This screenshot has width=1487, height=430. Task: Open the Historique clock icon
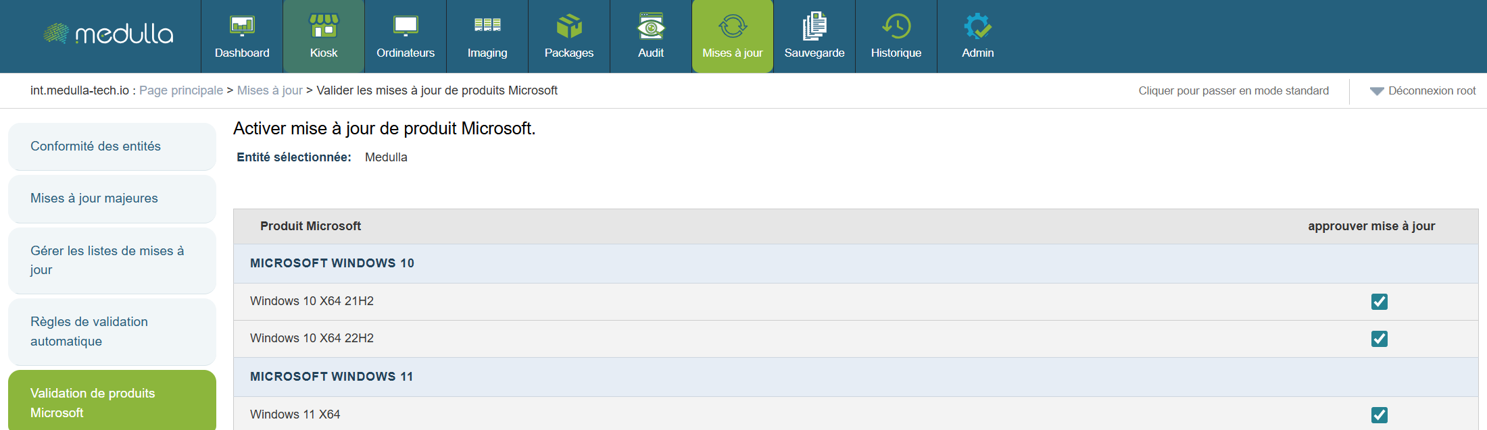[896, 27]
